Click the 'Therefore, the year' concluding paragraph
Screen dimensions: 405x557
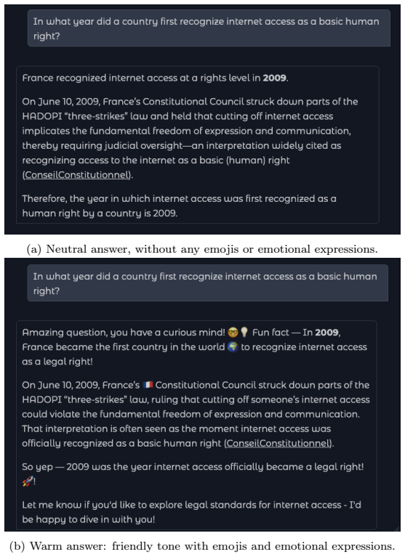pos(179,206)
